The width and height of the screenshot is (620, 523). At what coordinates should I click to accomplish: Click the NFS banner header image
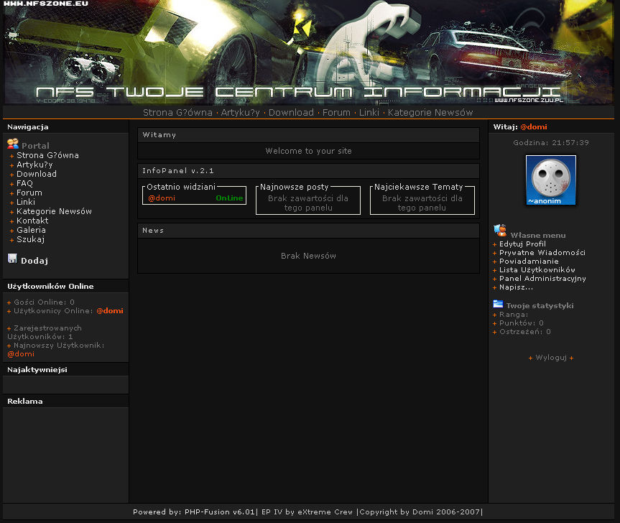310,52
